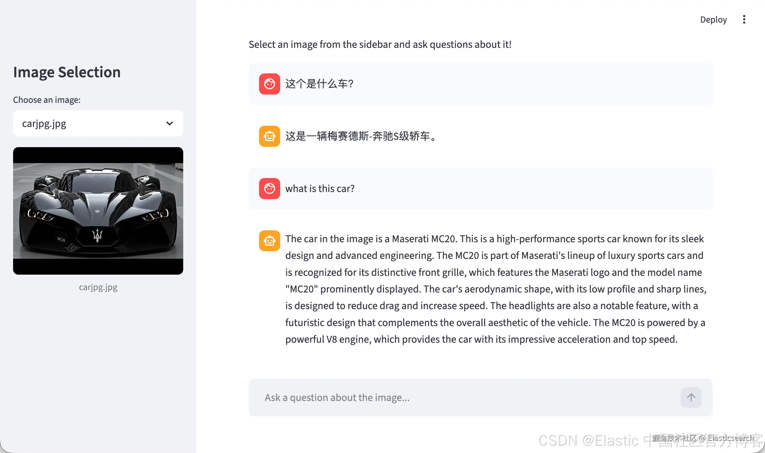Click the Maserati MC20 answer paragraph
The image size is (765, 453).
496,289
